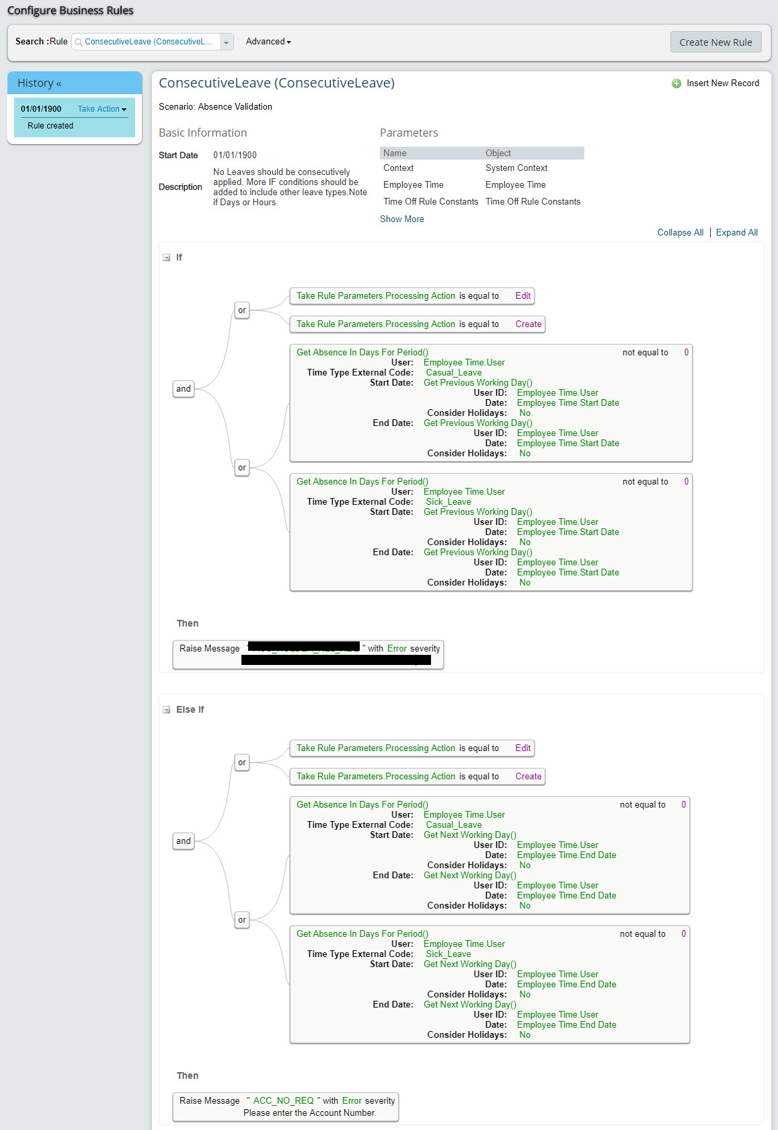Click the 'and' node in the If block

pyautogui.click(x=184, y=389)
